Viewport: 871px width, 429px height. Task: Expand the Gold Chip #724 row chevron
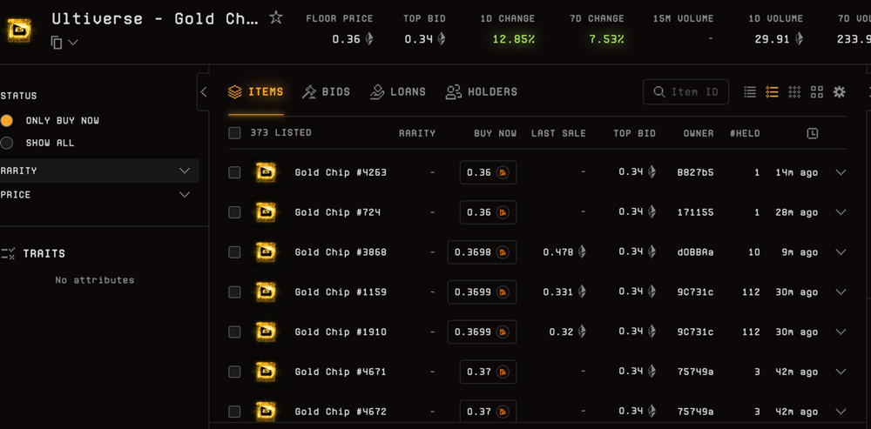841,212
